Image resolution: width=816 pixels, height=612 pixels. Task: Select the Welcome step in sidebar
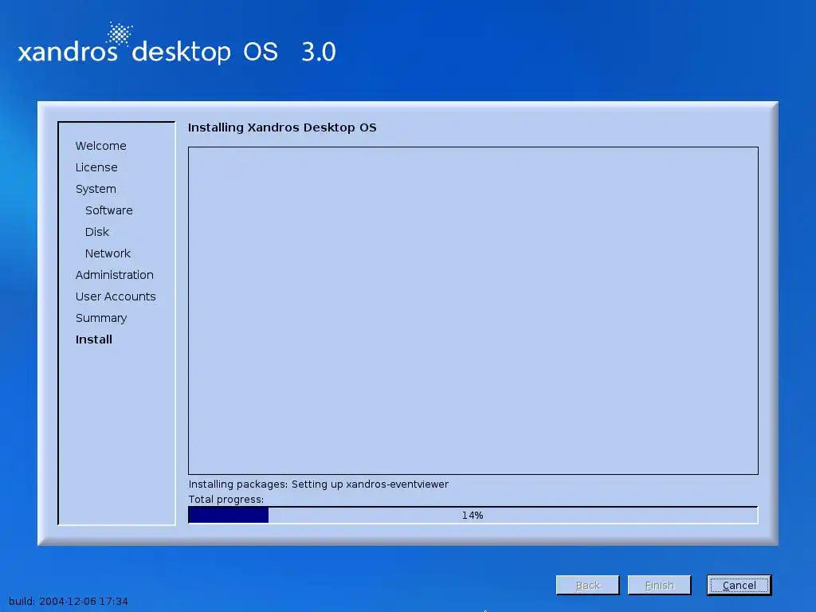(x=101, y=146)
